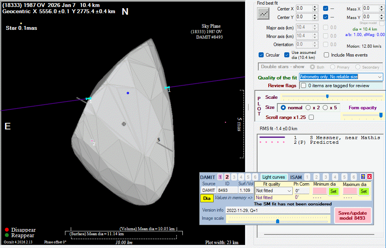
Task: Switch to DAMIT model 2 tab
Action: click(x=227, y=177)
